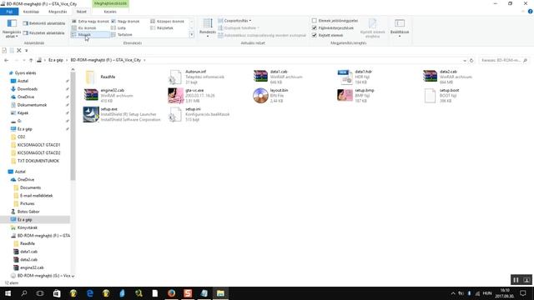Expand the layout gallery dropdown arrow
Image resolution: width=534 pixels, height=300 pixels.
[x=191, y=35]
